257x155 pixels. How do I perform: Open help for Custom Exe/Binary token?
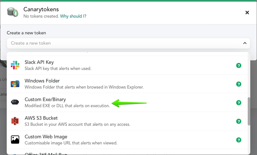coord(239,103)
